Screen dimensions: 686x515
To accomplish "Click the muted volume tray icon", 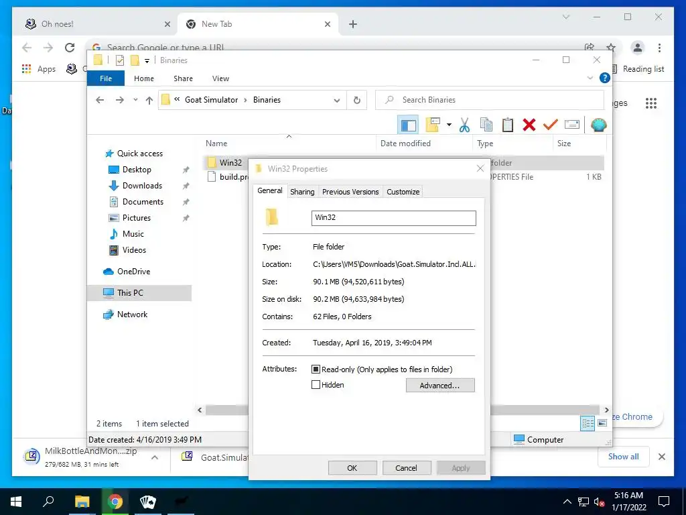I will click(x=599, y=502).
